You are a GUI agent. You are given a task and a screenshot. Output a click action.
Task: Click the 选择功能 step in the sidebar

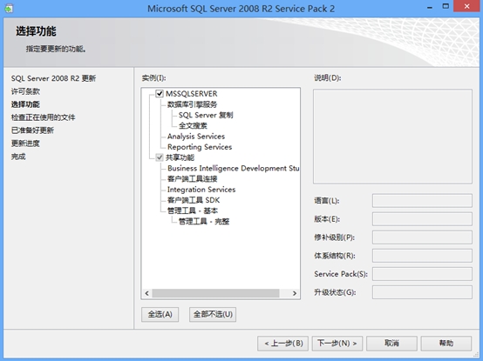click(x=25, y=104)
